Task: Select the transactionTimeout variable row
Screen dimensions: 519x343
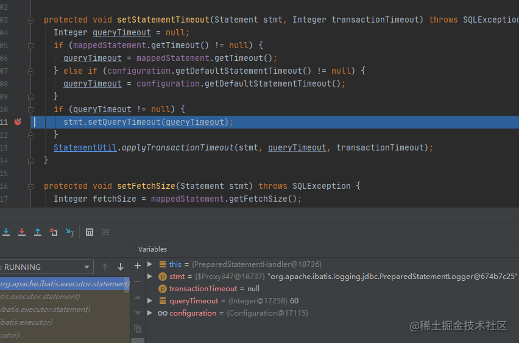Action: pos(214,289)
